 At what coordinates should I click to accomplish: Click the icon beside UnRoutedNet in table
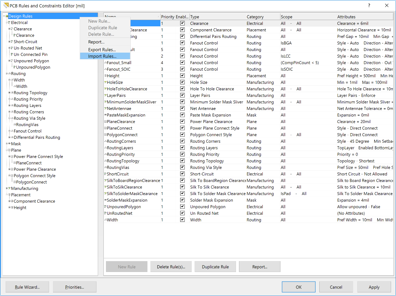click(105, 213)
